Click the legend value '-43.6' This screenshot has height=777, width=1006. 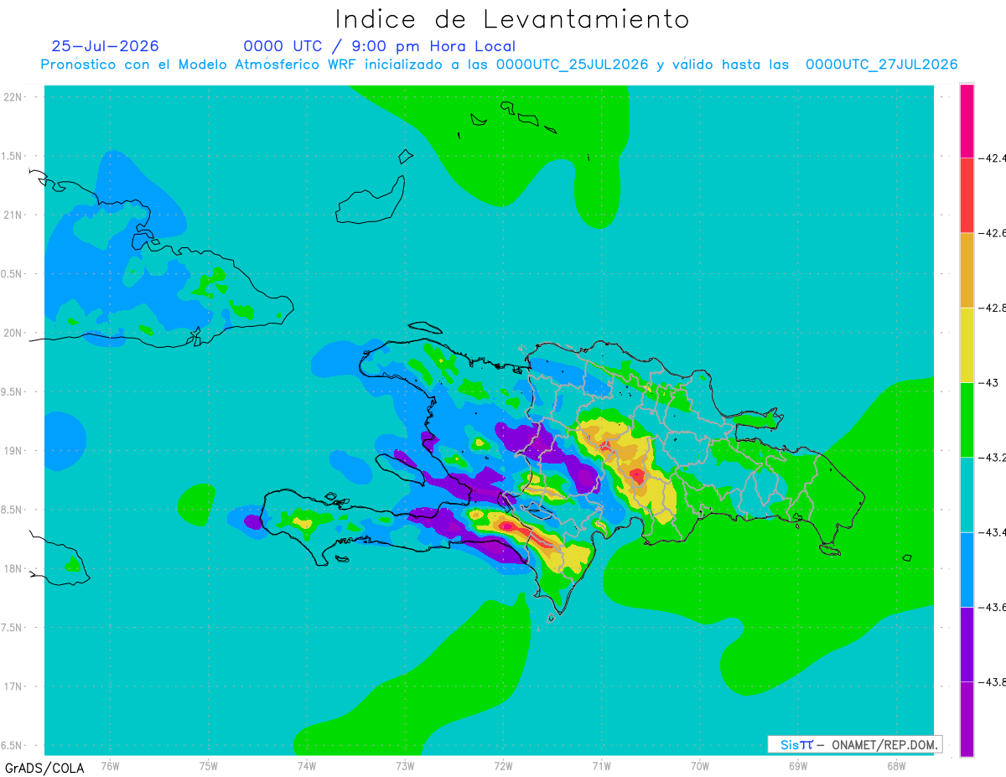pyautogui.click(x=992, y=607)
